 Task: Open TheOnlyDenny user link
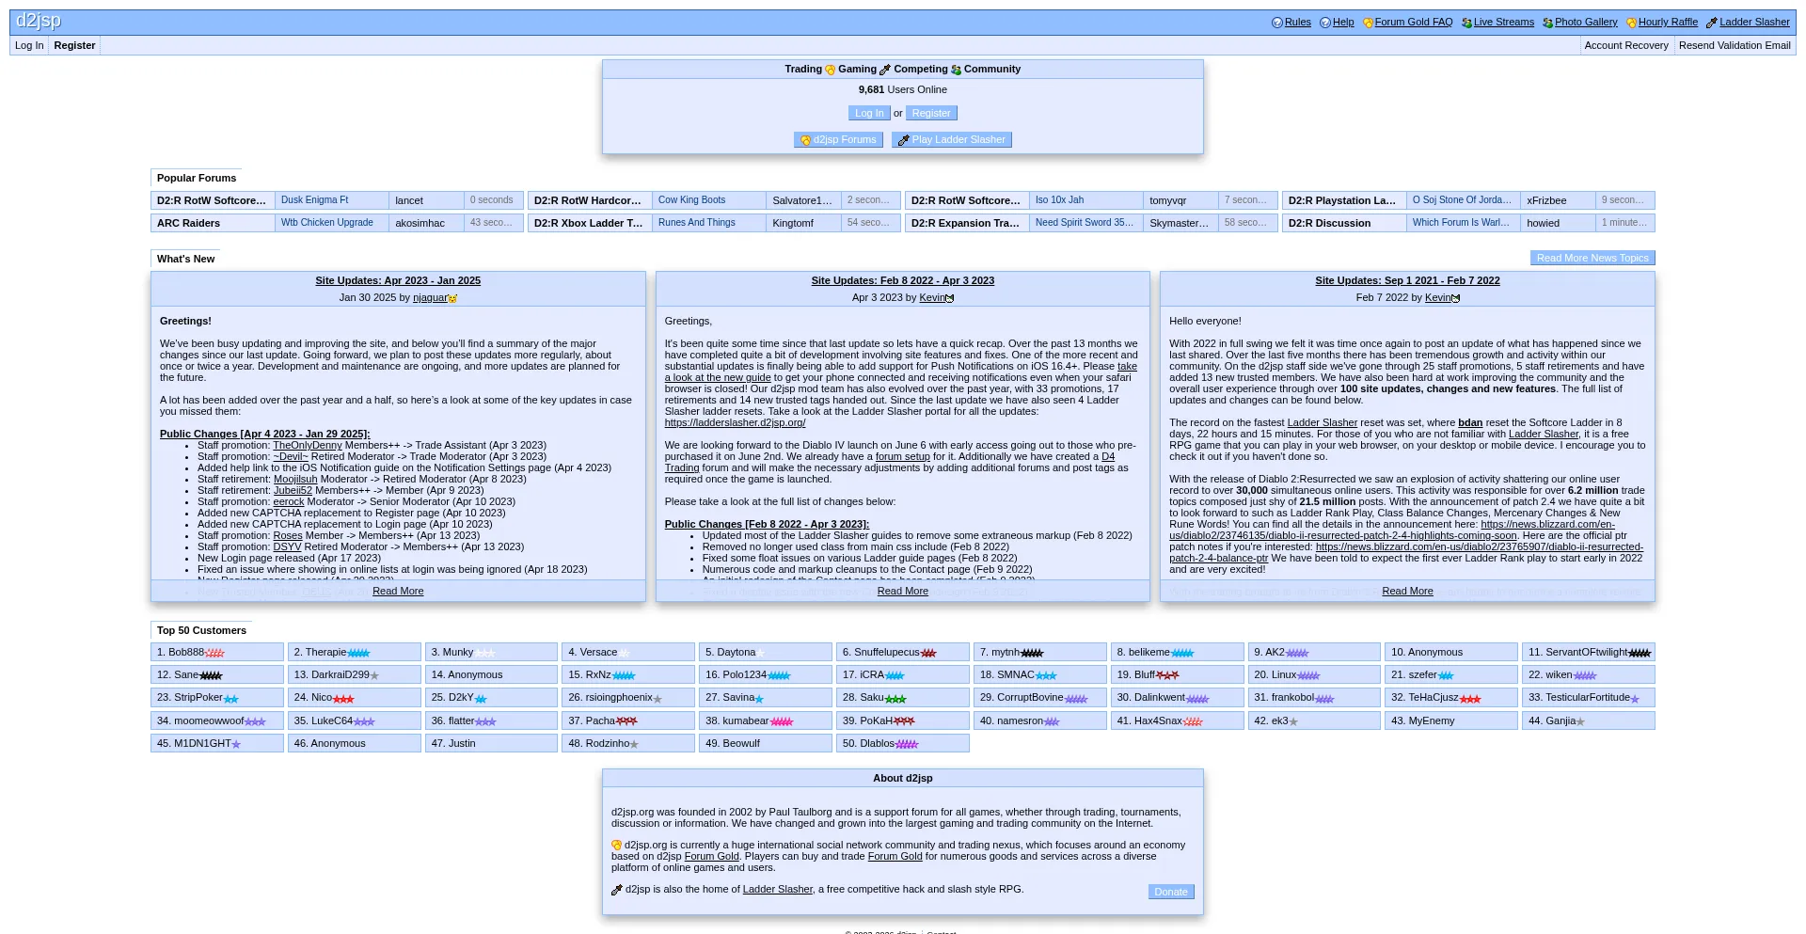[x=308, y=446]
